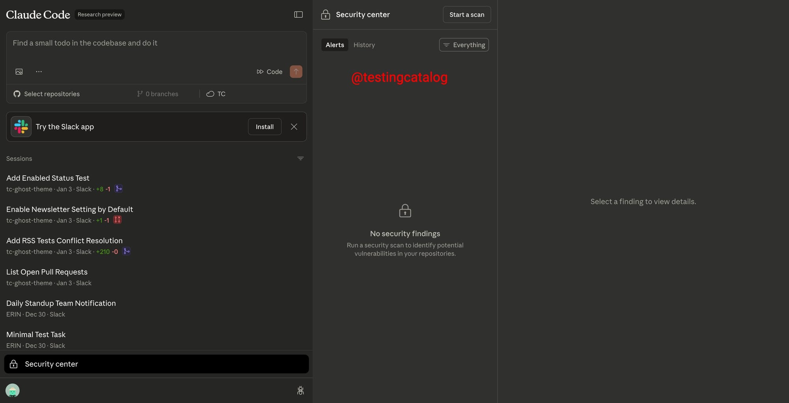Start a scan in Security center

point(467,15)
